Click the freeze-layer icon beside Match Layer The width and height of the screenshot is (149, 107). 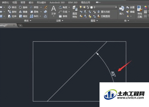[90, 16]
